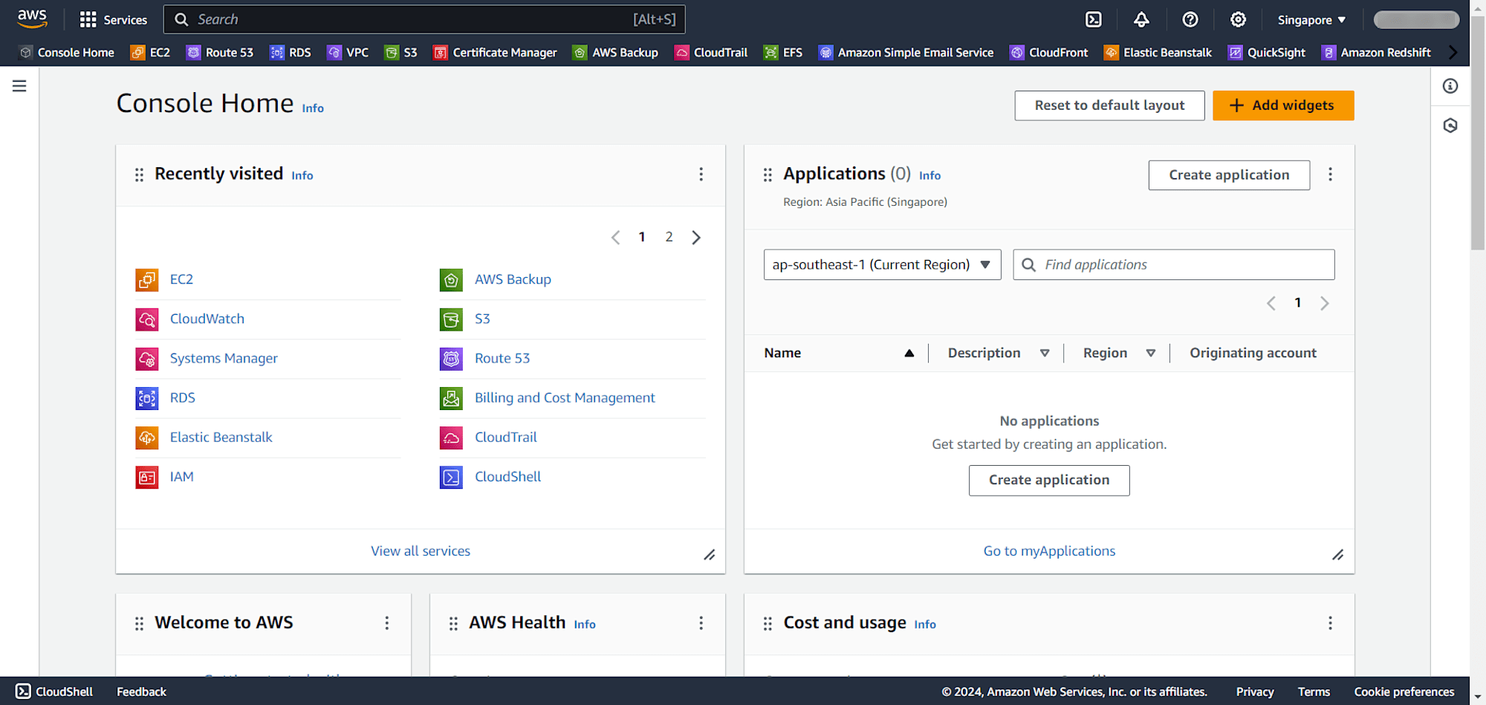The height and width of the screenshot is (705, 1486).
Task: Open EFS in favorites bar
Action: pyautogui.click(x=783, y=53)
